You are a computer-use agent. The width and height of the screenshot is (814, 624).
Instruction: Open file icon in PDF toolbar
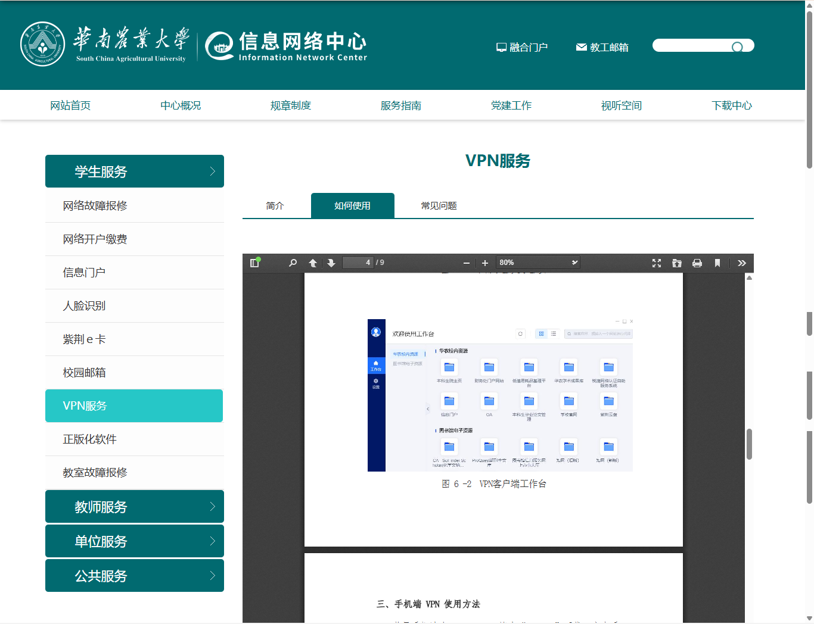(x=677, y=263)
